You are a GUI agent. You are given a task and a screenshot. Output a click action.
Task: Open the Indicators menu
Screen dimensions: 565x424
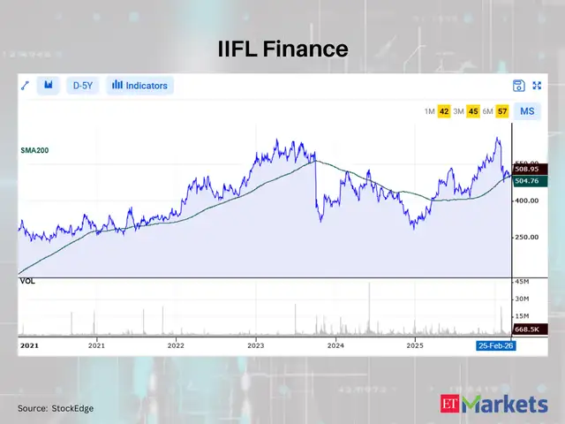coord(139,86)
